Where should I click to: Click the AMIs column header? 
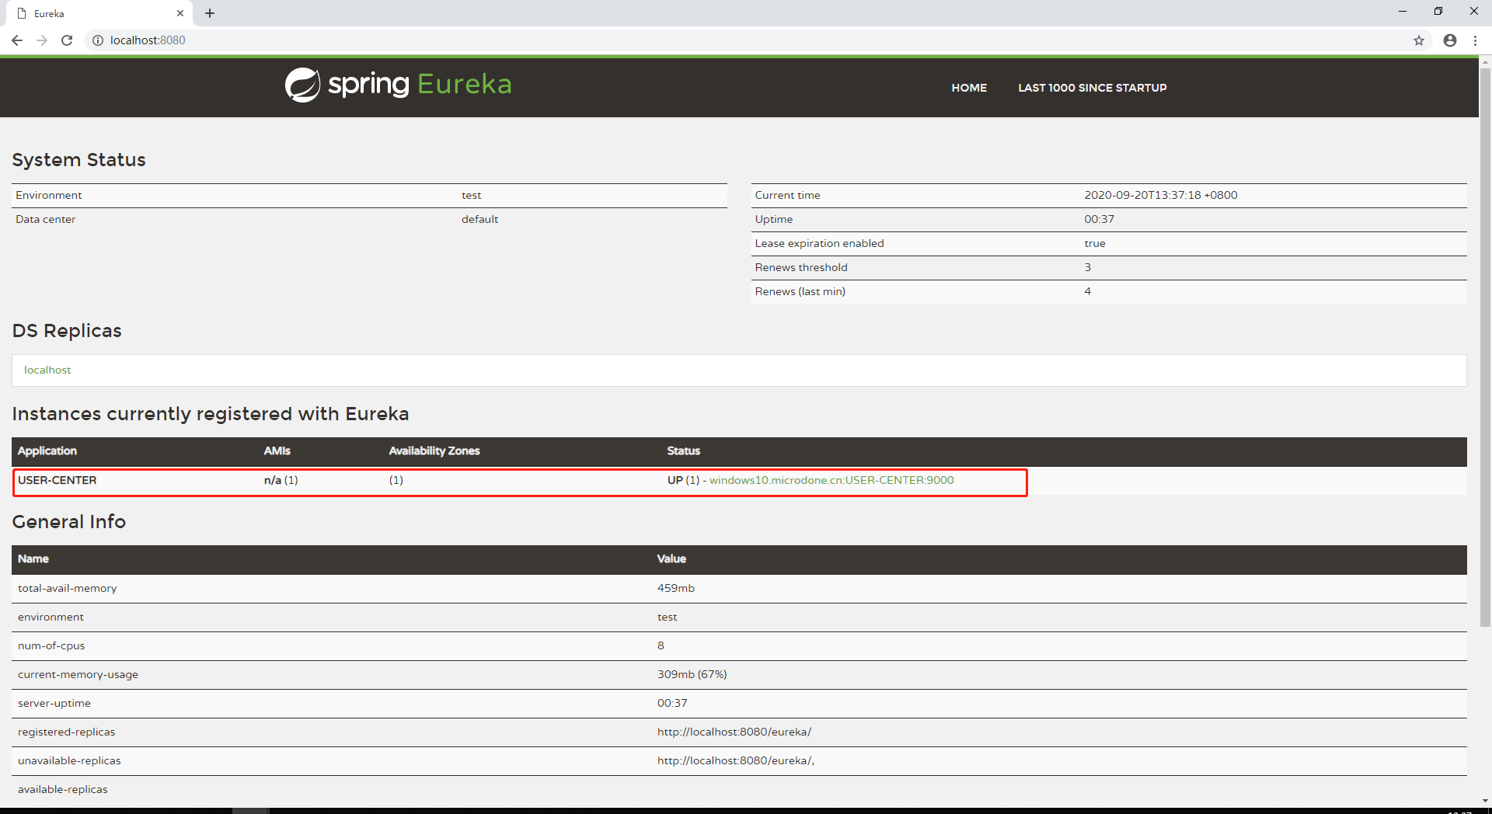tap(277, 450)
